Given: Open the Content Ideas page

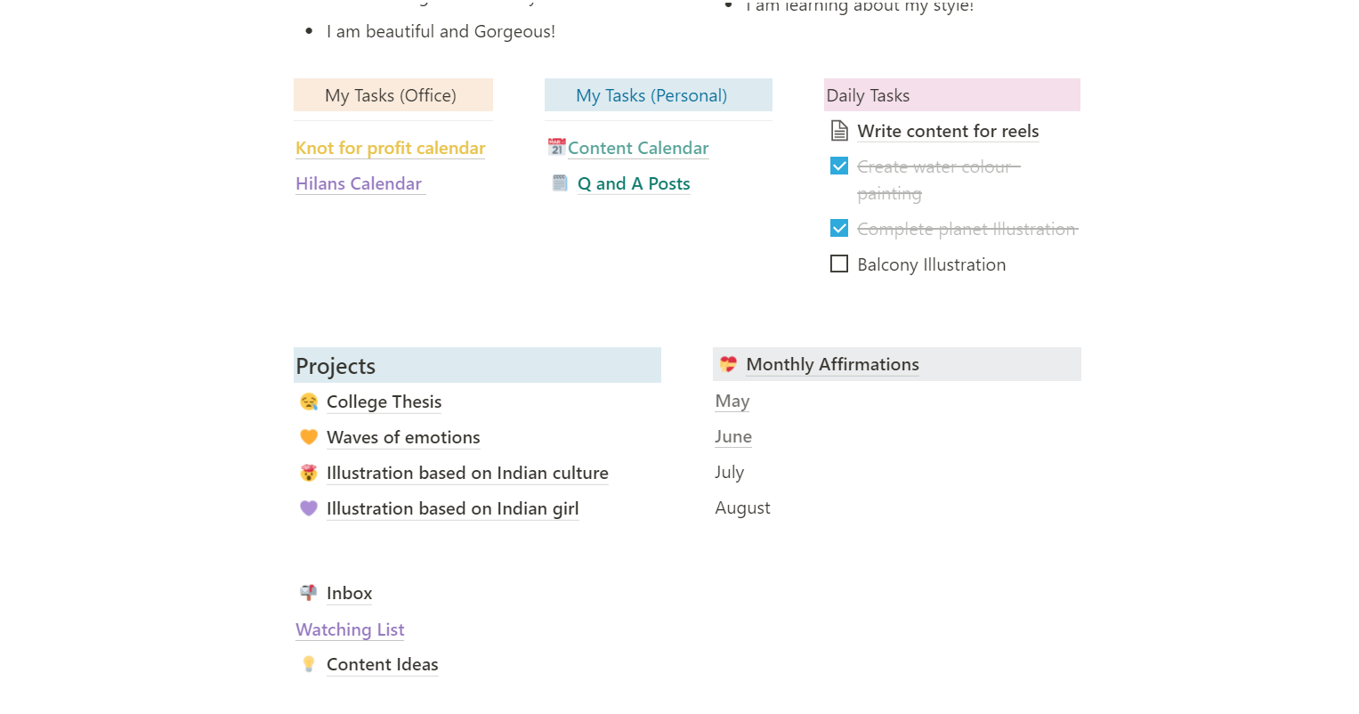Looking at the screenshot, I should click(x=382, y=664).
